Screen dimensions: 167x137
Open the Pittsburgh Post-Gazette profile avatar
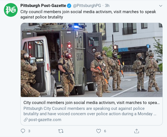click(x=11, y=10)
